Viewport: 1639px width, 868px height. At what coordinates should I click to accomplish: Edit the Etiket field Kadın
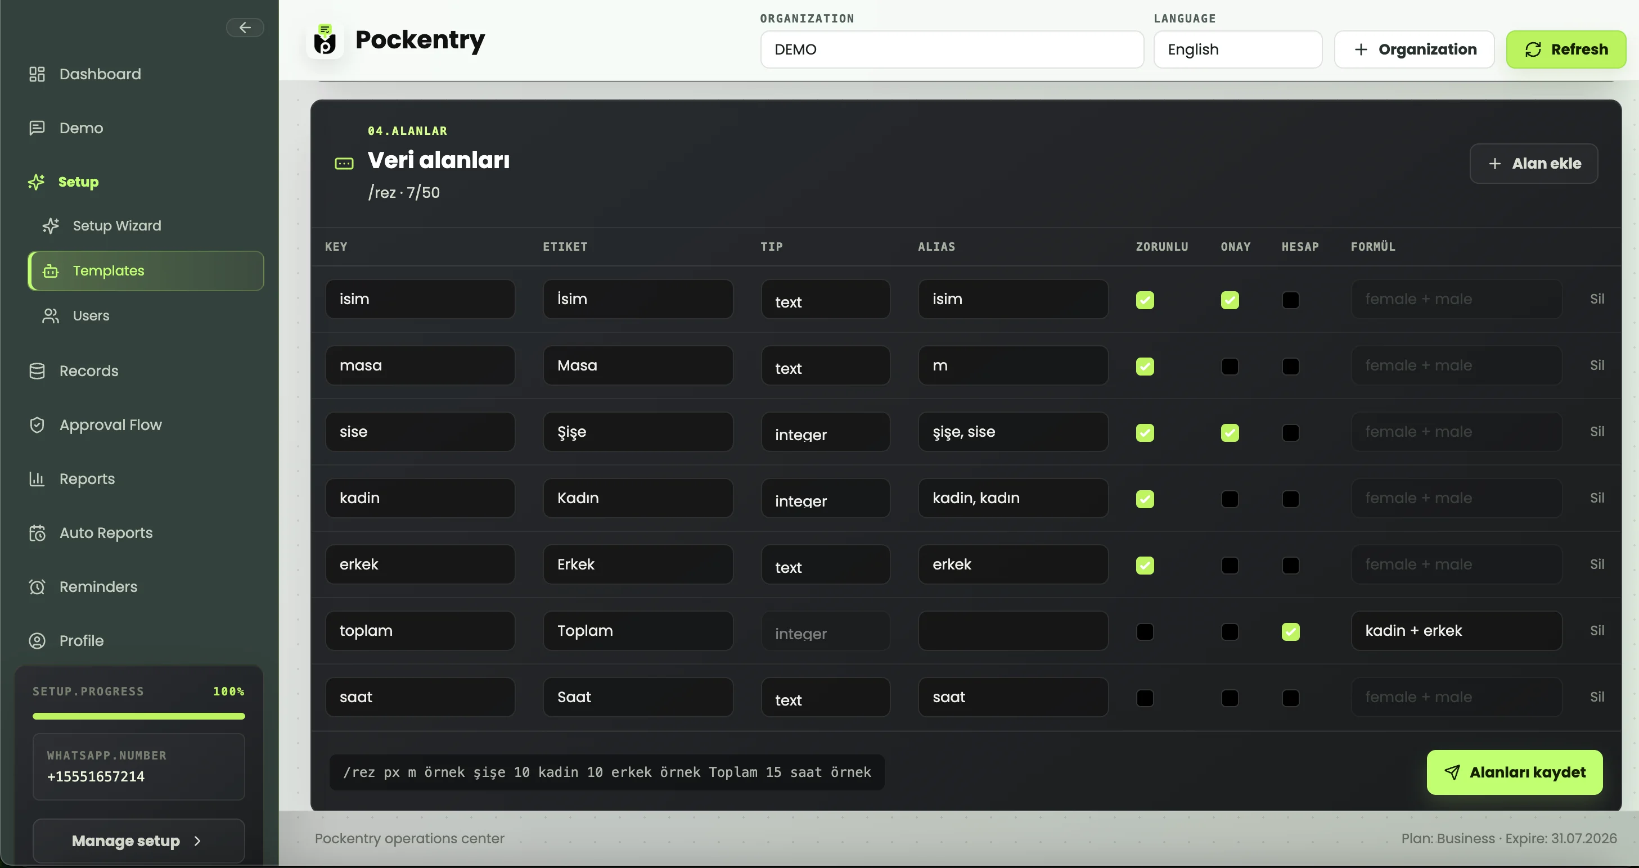coord(637,498)
